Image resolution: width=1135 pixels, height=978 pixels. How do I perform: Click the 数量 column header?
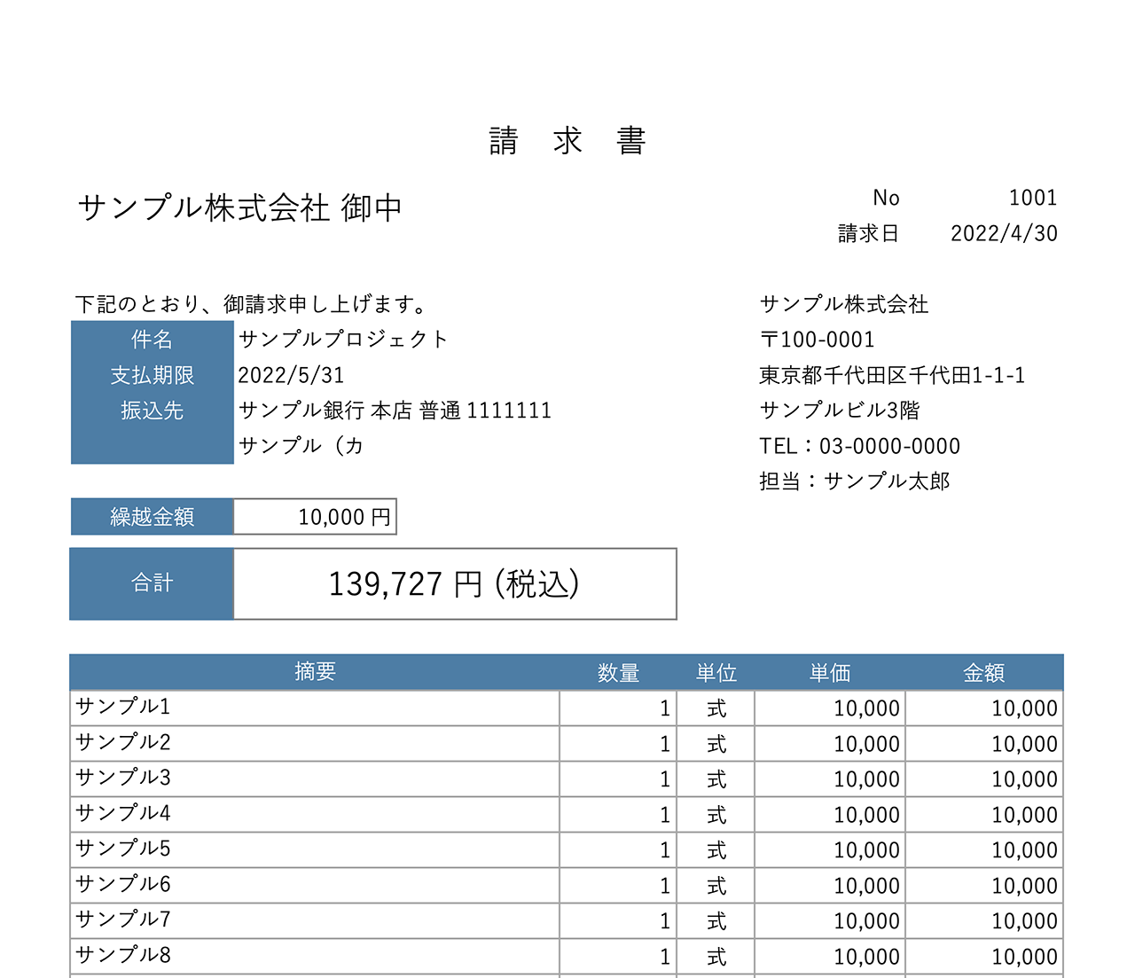618,672
